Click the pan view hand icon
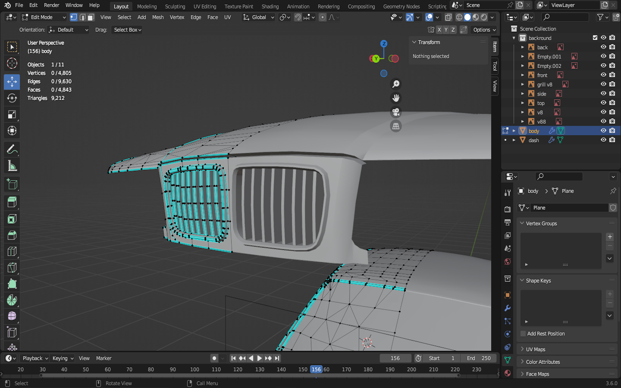 (x=396, y=98)
